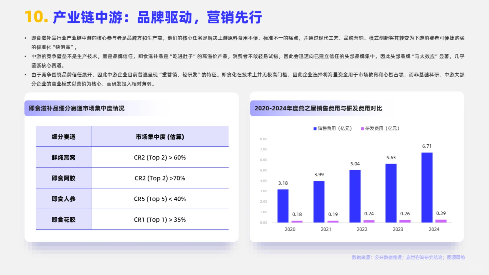Click the 8.00 y-axis gridline label
Image resolution: width=489 pixels, height=275 pixels.
[x=263, y=139]
